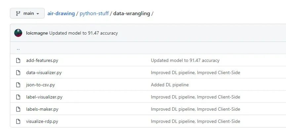Click file icon beside data-visualizer.py

click(x=18, y=72)
